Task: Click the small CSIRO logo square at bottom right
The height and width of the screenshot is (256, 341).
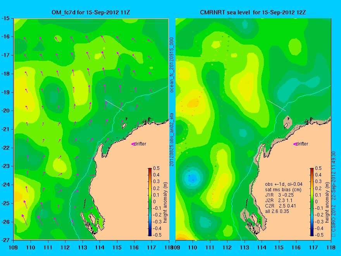Action: 334,235
